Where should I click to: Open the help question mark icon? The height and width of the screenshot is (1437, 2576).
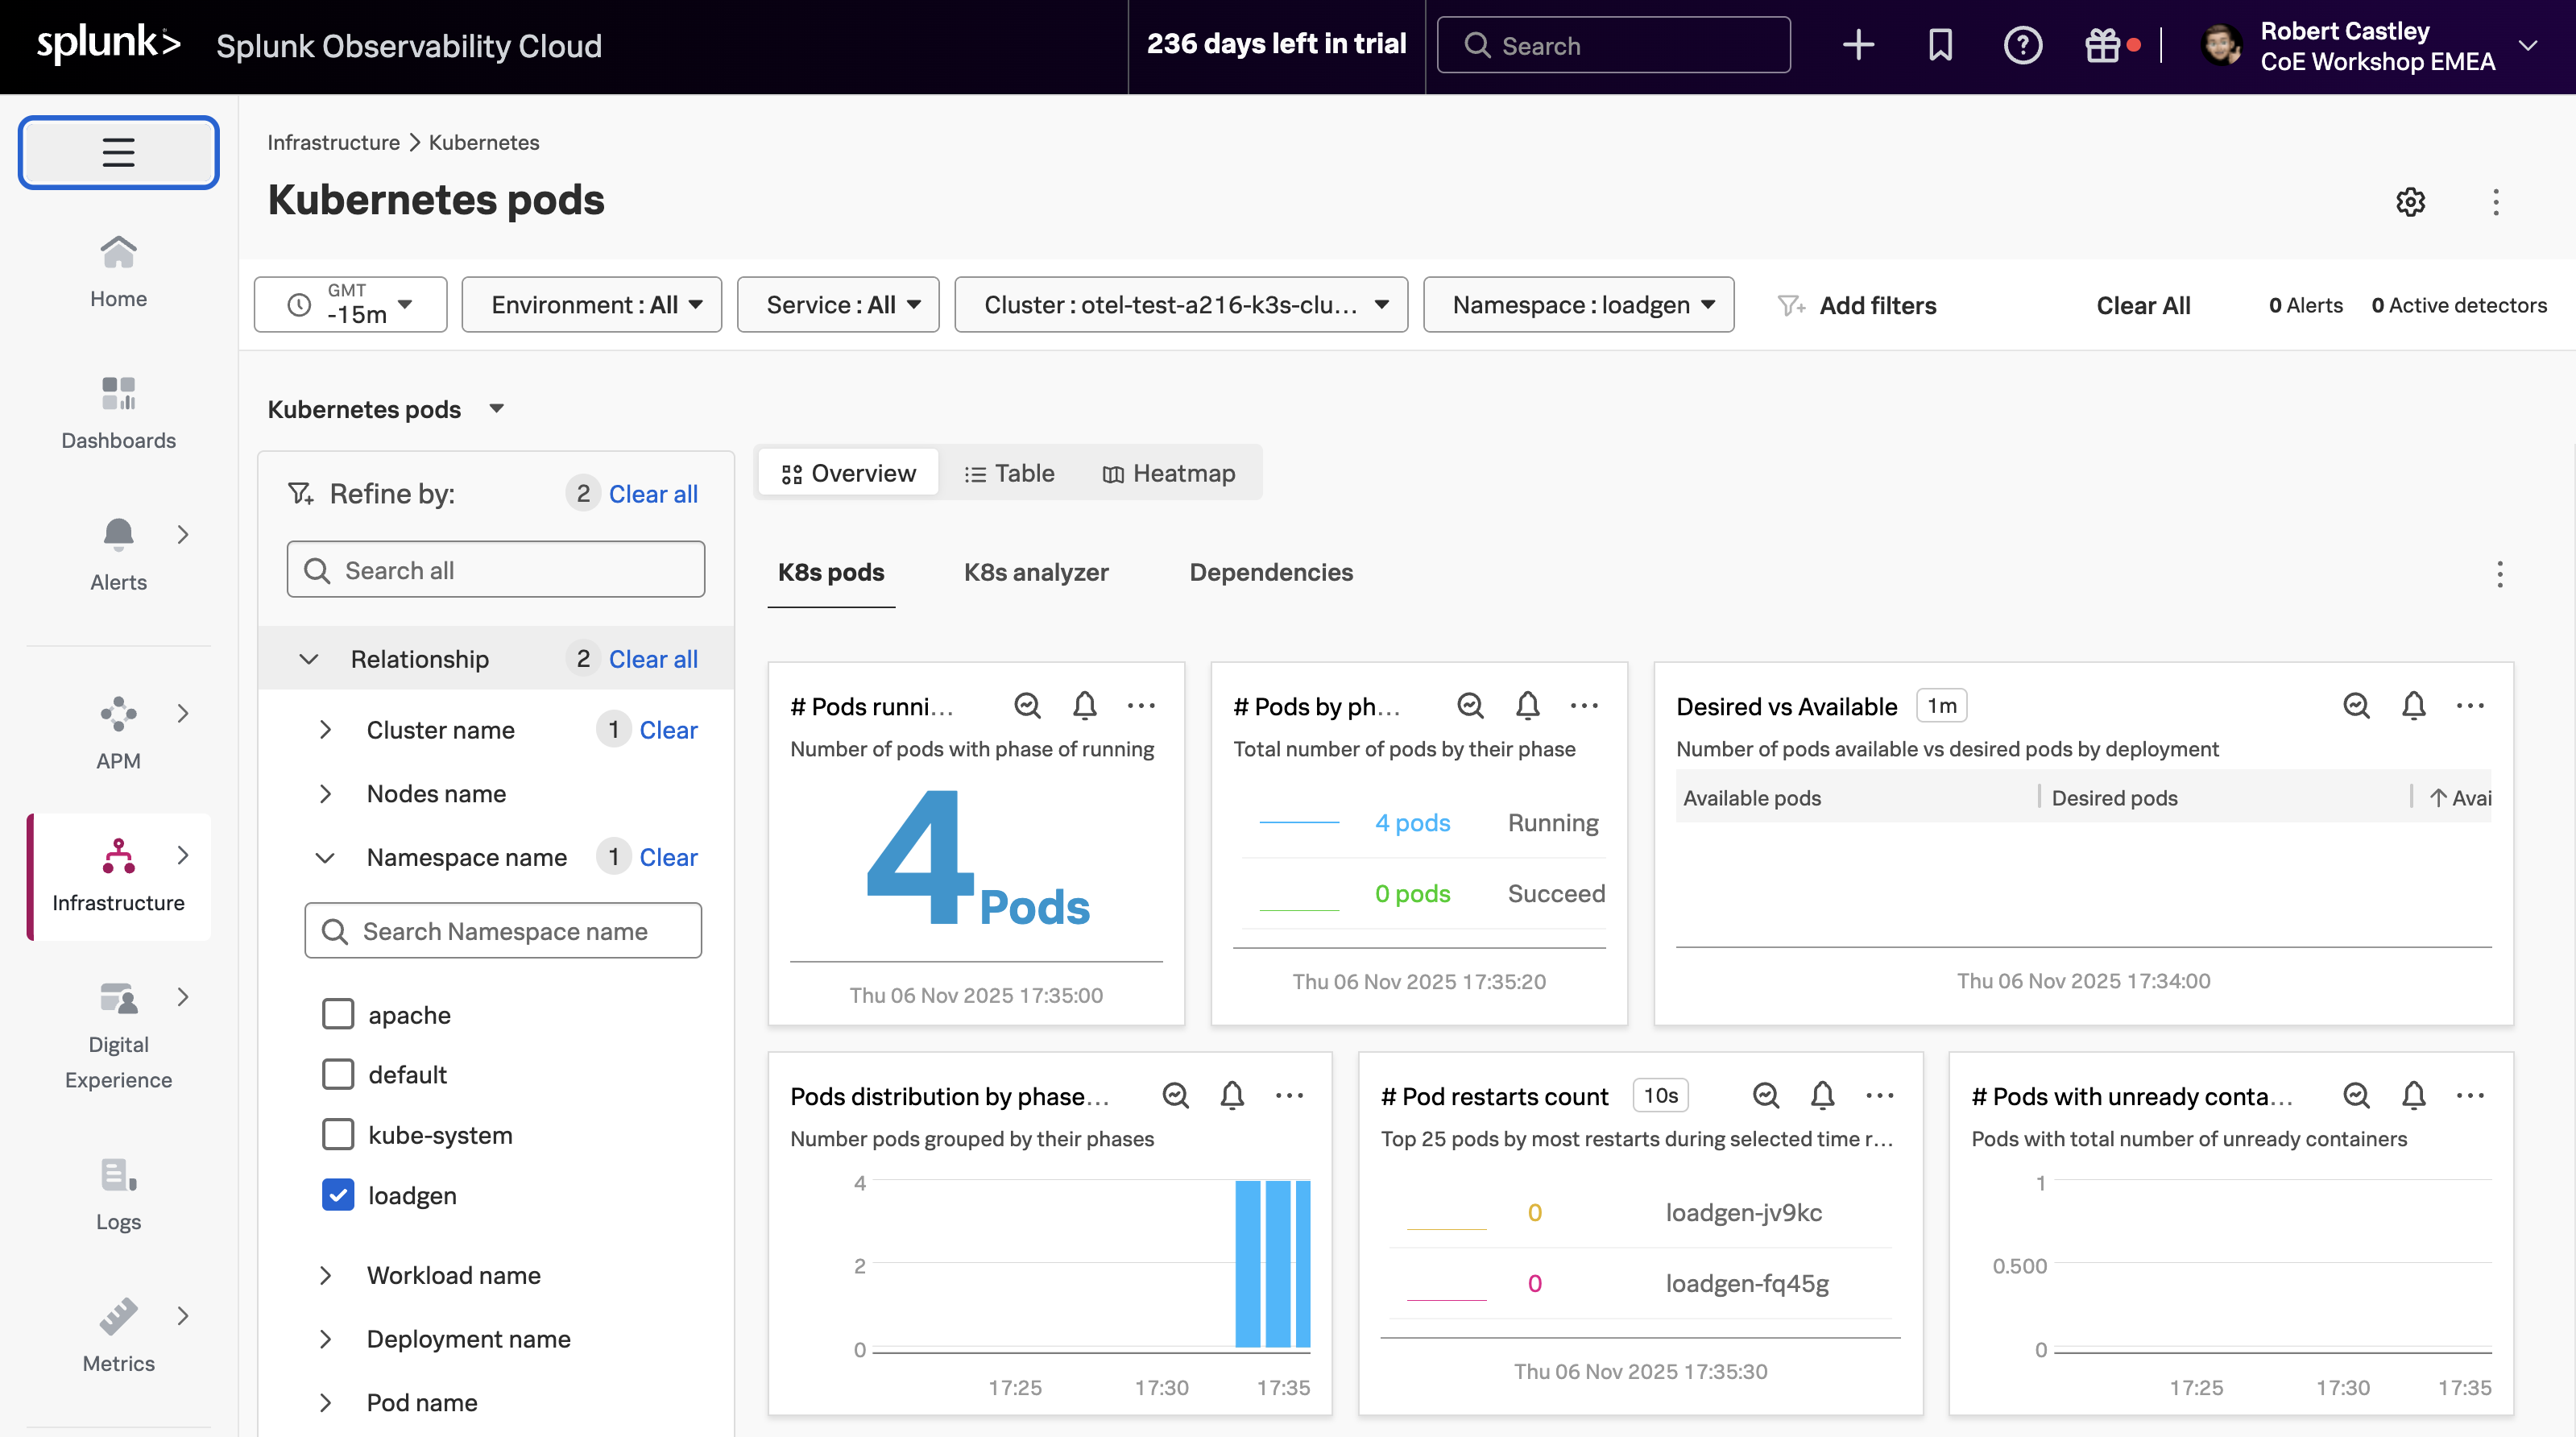pyautogui.click(x=2022, y=45)
